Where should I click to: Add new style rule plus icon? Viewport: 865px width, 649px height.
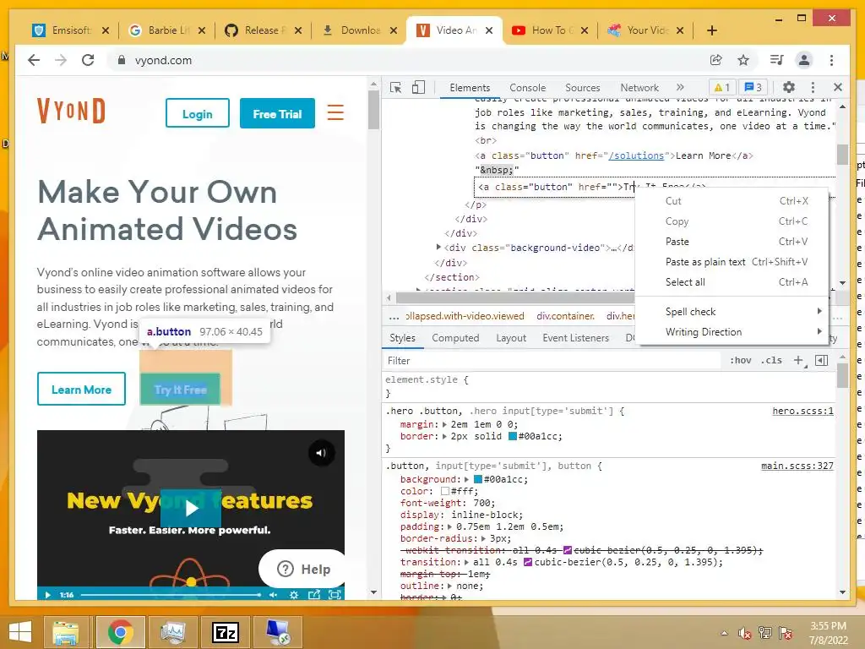coord(798,360)
